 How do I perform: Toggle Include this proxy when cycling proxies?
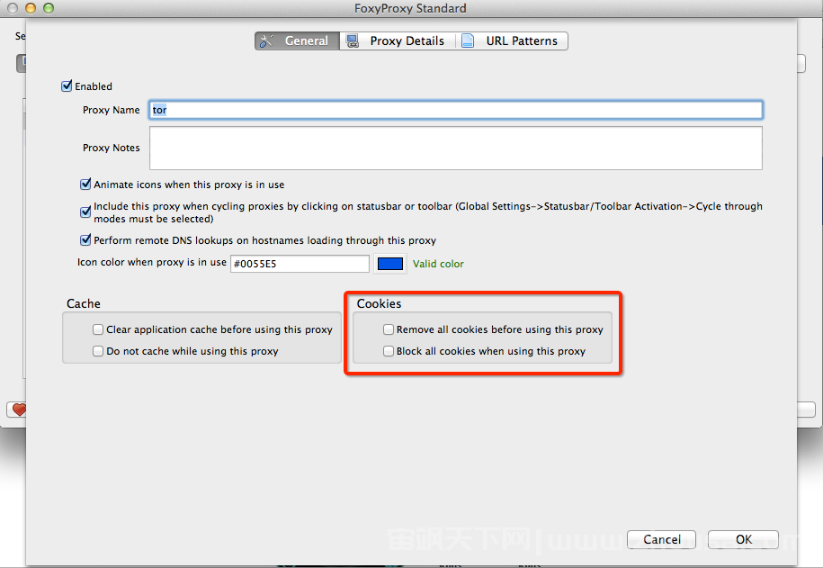tap(85, 212)
